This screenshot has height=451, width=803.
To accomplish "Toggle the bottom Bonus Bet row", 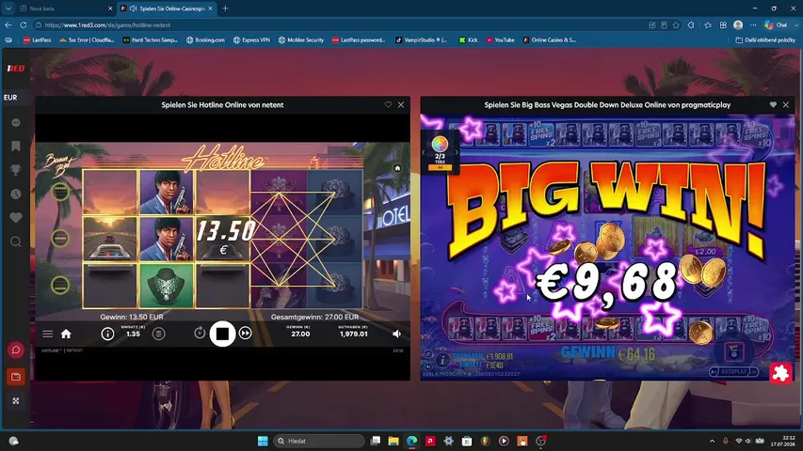I will pyautogui.click(x=60, y=285).
